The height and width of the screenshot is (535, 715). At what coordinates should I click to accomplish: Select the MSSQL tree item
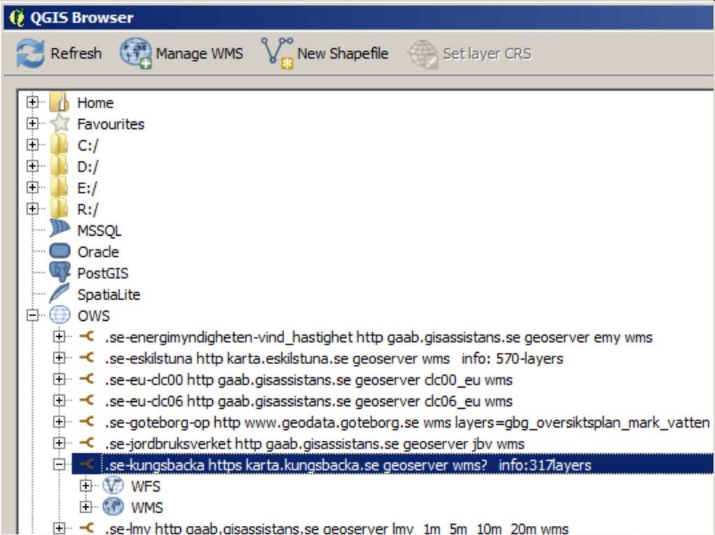click(99, 231)
